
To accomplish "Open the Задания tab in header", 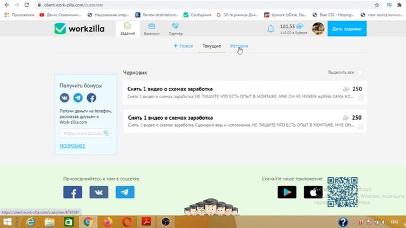I will pos(128,28).
